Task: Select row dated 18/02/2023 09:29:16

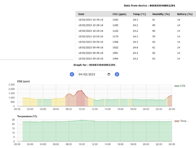Action: pos(136,58)
